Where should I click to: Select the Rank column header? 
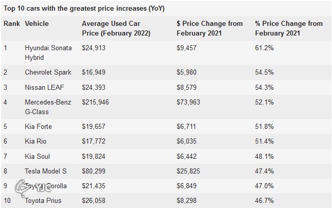tap(11, 23)
